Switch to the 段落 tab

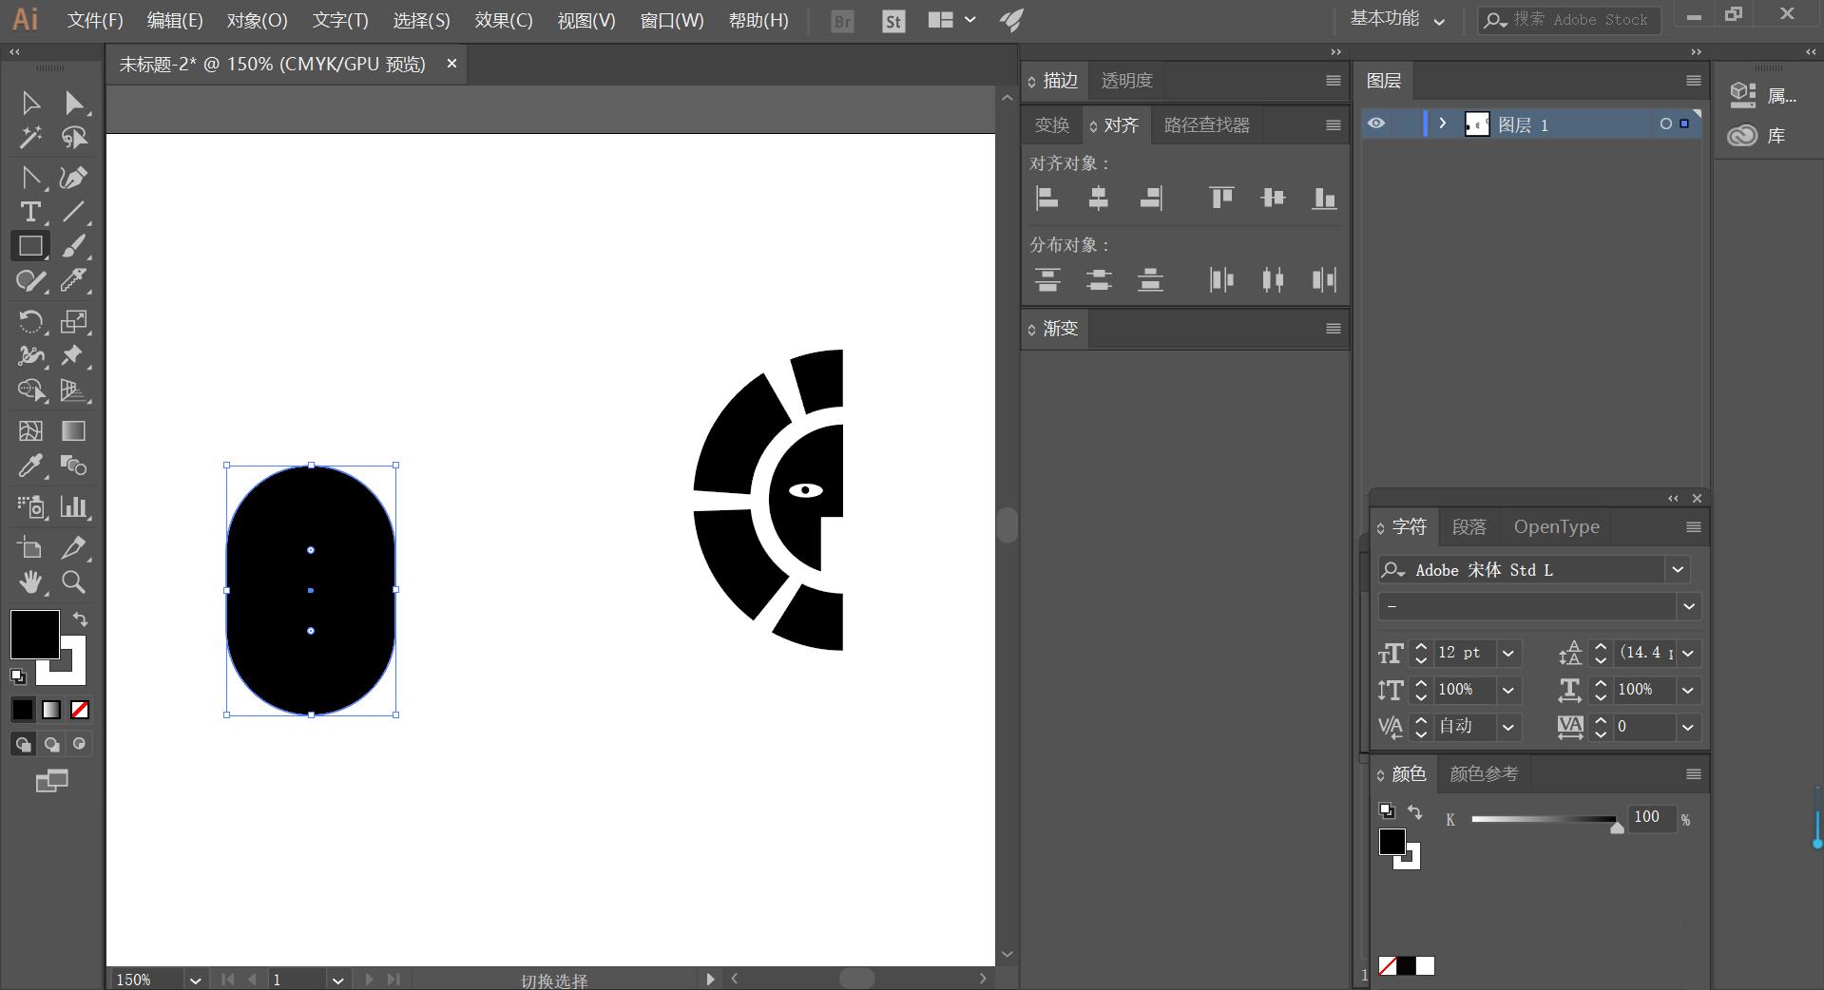click(x=1469, y=526)
